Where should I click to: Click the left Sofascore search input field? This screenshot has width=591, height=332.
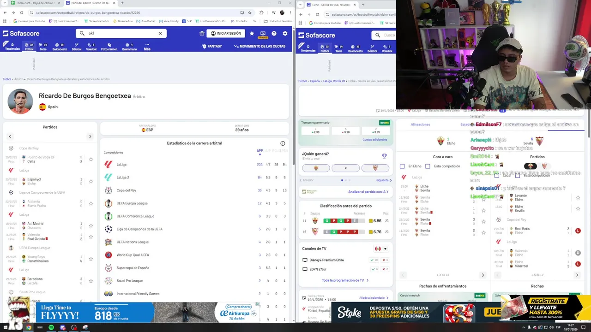[x=121, y=33]
